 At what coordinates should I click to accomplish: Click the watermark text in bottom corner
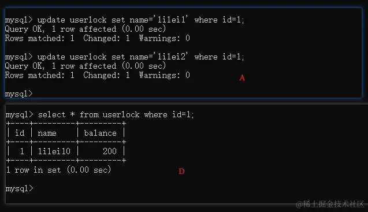pyautogui.click(x=330, y=204)
